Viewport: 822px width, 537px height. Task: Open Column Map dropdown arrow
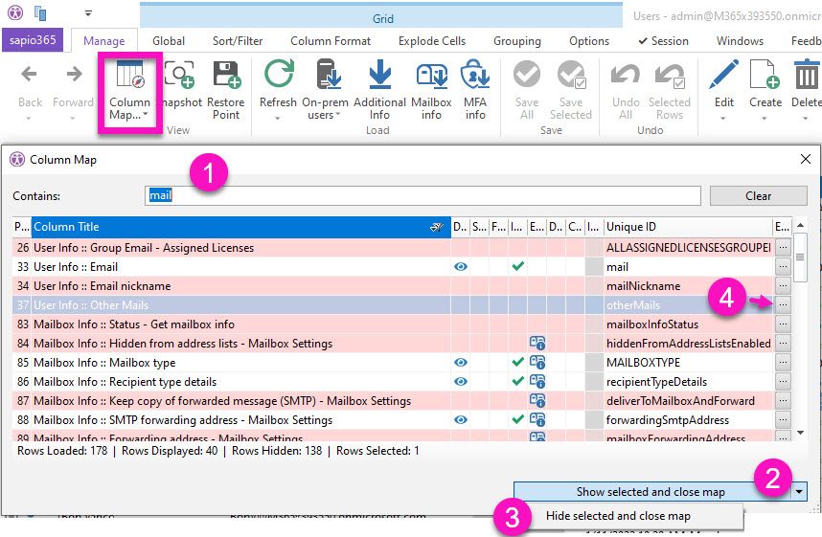146,115
